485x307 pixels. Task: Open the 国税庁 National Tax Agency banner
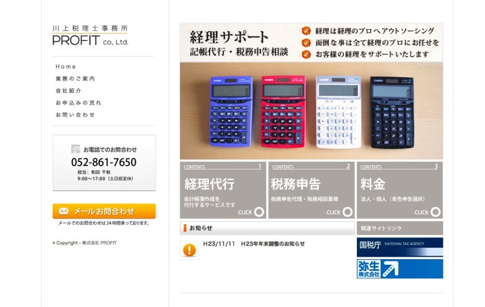pos(400,247)
